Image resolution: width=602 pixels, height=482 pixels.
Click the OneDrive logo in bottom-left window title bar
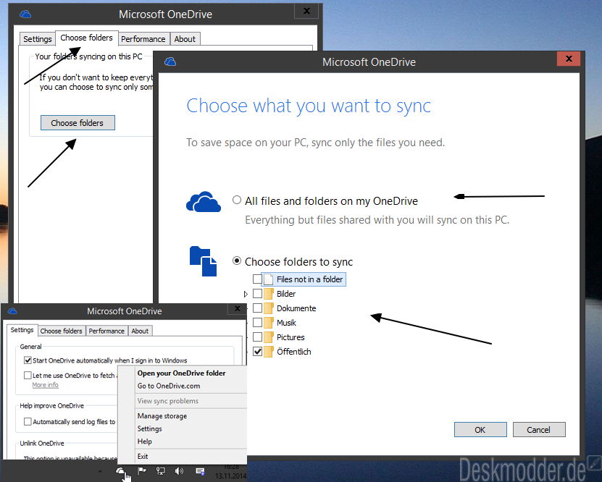point(12,311)
